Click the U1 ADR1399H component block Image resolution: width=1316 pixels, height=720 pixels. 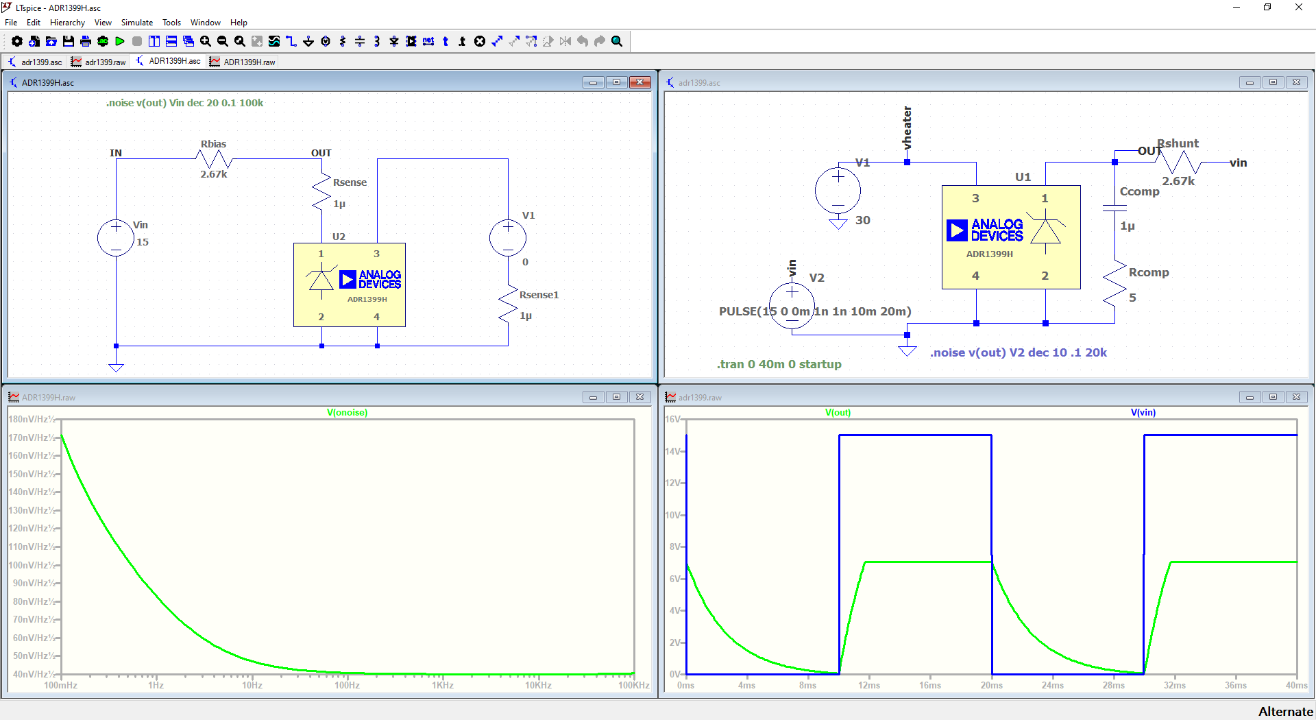pyautogui.click(x=1011, y=237)
